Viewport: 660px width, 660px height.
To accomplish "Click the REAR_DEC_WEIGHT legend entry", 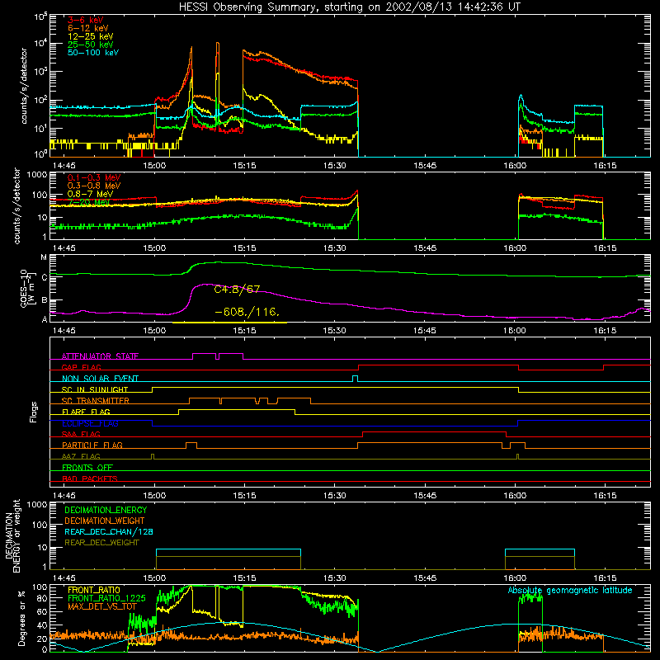I will click(101, 543).
